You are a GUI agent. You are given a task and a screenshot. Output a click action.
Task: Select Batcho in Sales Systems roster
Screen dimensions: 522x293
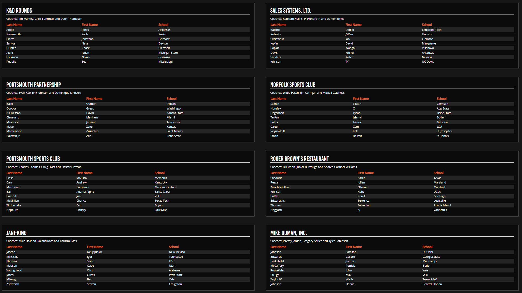tap(275, 30)
